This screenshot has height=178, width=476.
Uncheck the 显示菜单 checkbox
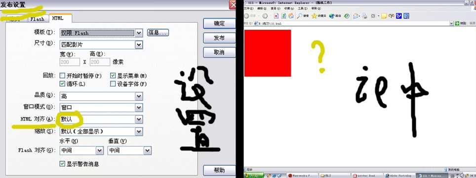113,75
